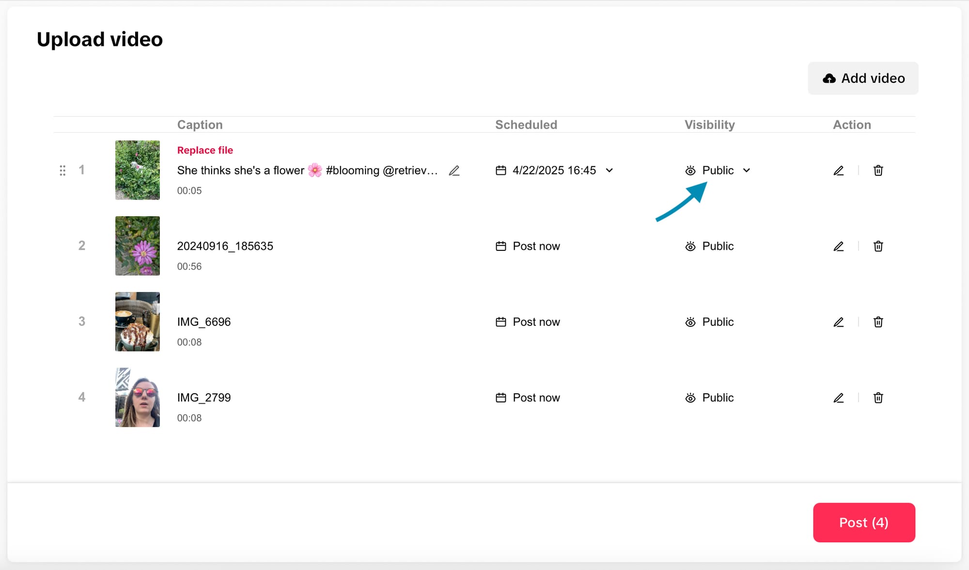
Task: Click the Add video button
Action: pyautogui.click(x=863, y=78)
